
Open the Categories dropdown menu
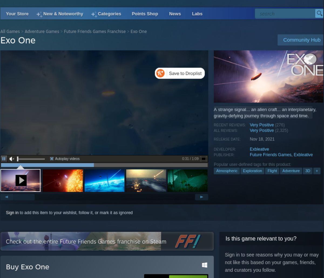coord(109,14)
